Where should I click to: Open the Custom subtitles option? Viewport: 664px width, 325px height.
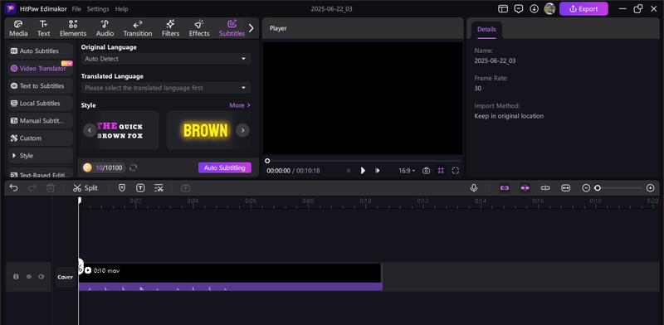point(40,138)
